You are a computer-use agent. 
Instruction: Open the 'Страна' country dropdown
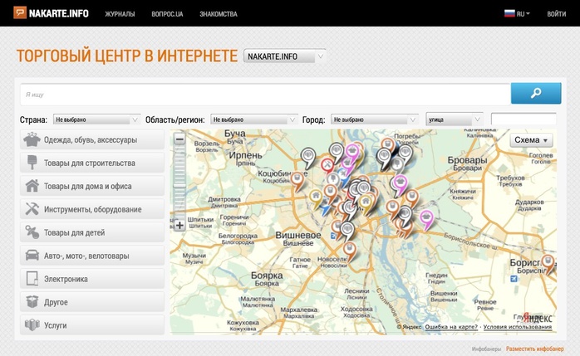pyautogui.click(x=96, y=119)
